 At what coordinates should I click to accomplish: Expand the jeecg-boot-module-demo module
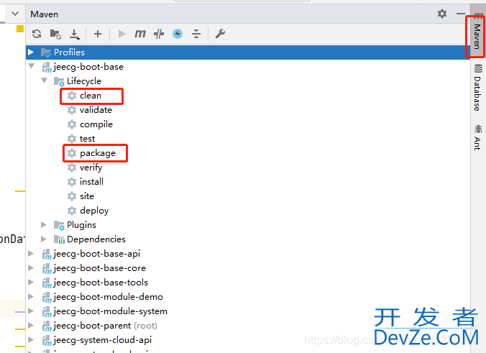click(31, 296)
